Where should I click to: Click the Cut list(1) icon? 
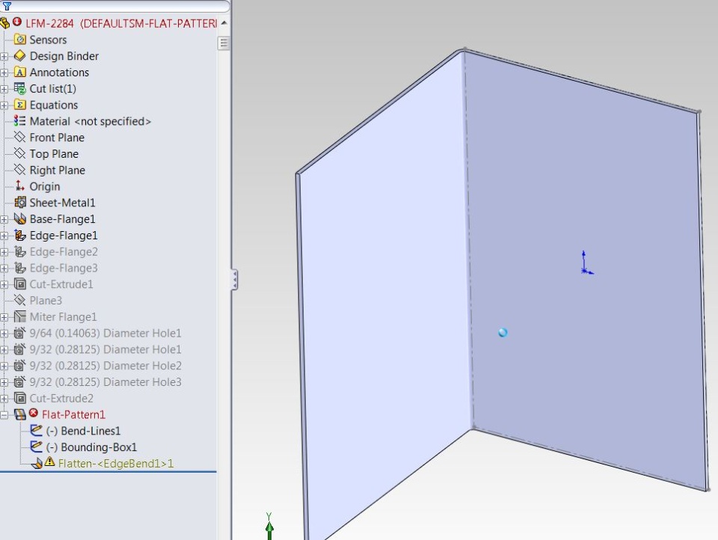click(x=19, y=88)
